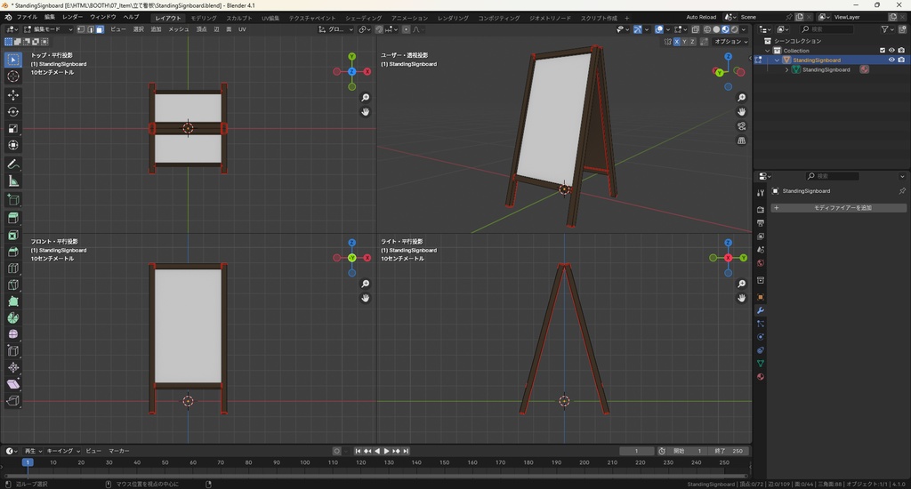Image resolution: width=911 pixels, height=489 pixels.
Task: Hide StandingSignboard object with eye icon
Action: click(891, 60)
